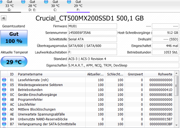Click the Aktueller... column header
Viewport: 180px width, 128px height.
click(95, 74)
